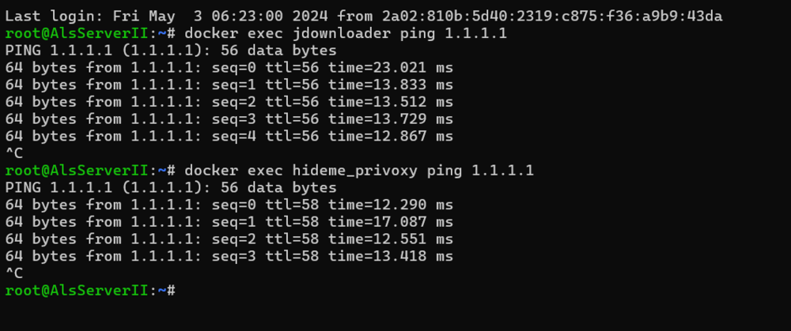Click the word hideme_privoxy in the command
Screen dimensions: 791x331
(x=354, y=171)
